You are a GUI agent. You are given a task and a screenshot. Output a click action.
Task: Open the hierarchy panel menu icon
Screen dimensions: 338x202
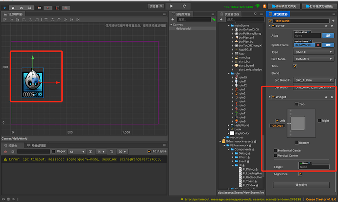pyautogui.click(x=213, y=14)
